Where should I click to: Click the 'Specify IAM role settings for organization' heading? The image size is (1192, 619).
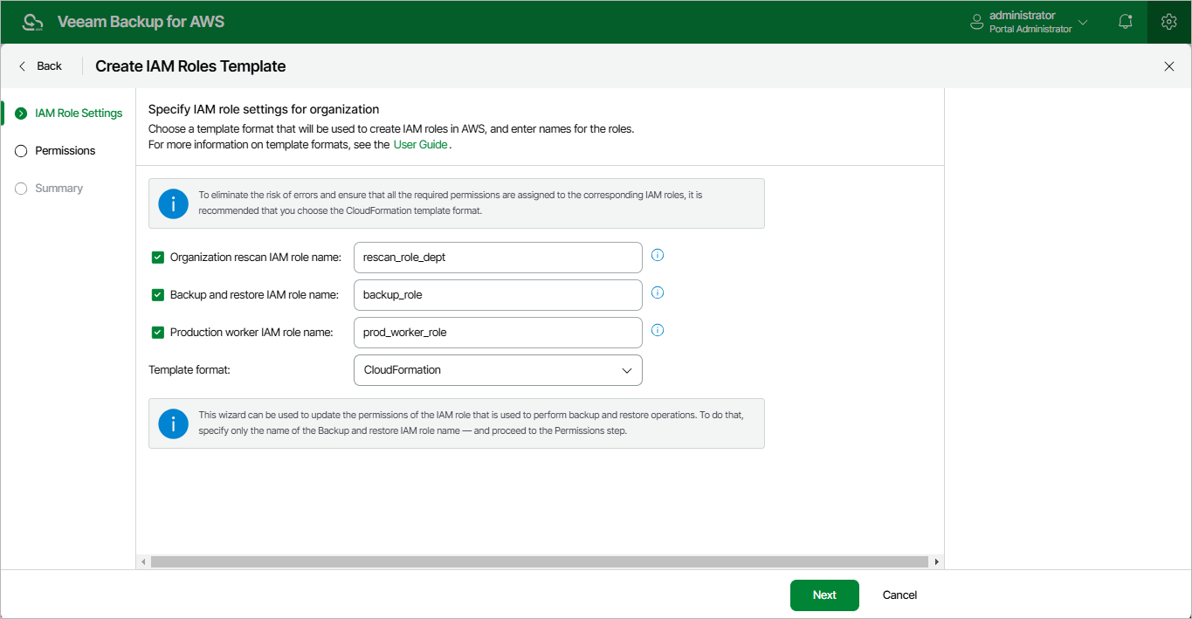tap(264, 110)
